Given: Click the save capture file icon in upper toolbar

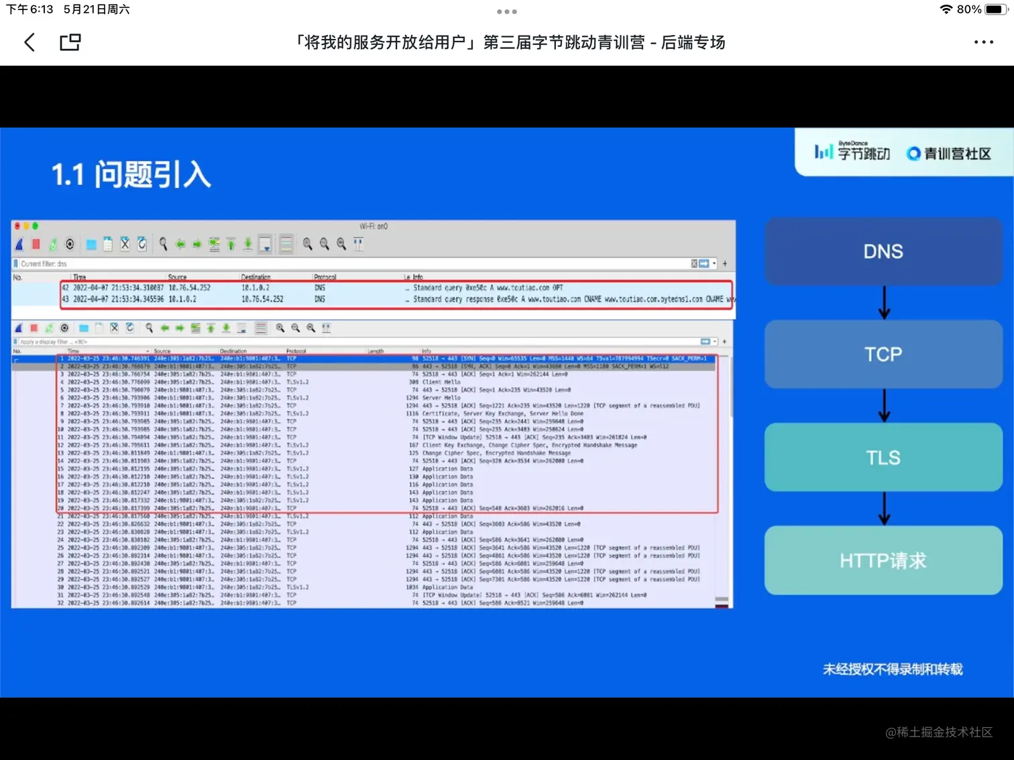Looking at the screenshot, I should point(108,244).
